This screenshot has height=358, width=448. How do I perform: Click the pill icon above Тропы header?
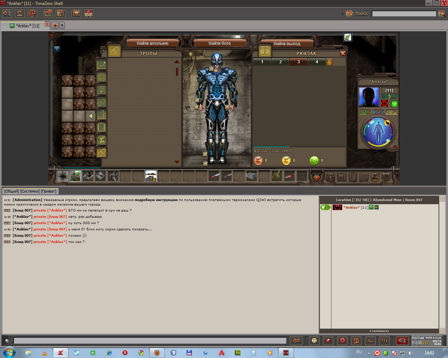coord(114,51)
